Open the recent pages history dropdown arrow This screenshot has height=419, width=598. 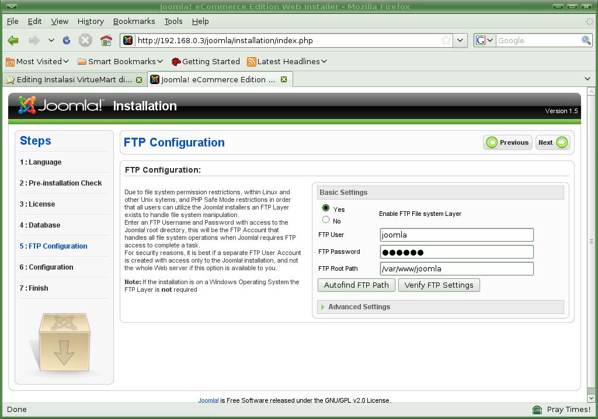51,40
